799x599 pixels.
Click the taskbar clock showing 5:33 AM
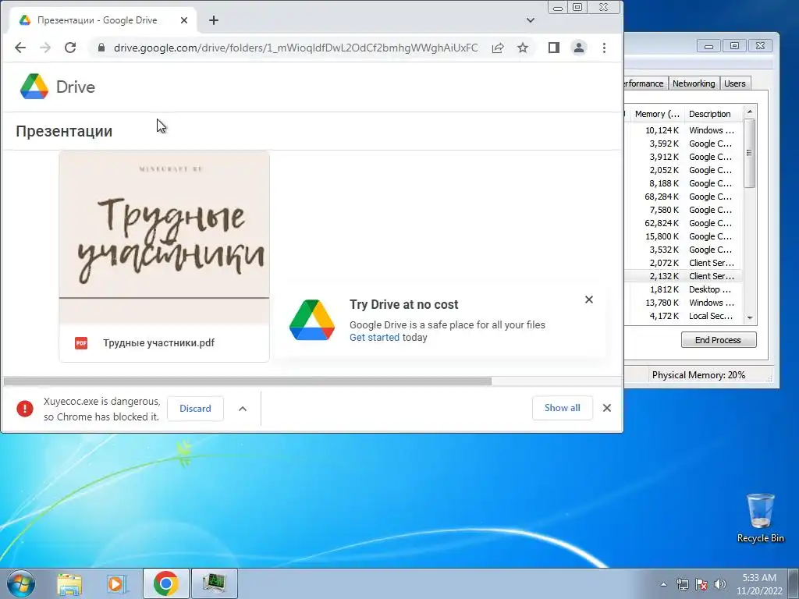759,584
